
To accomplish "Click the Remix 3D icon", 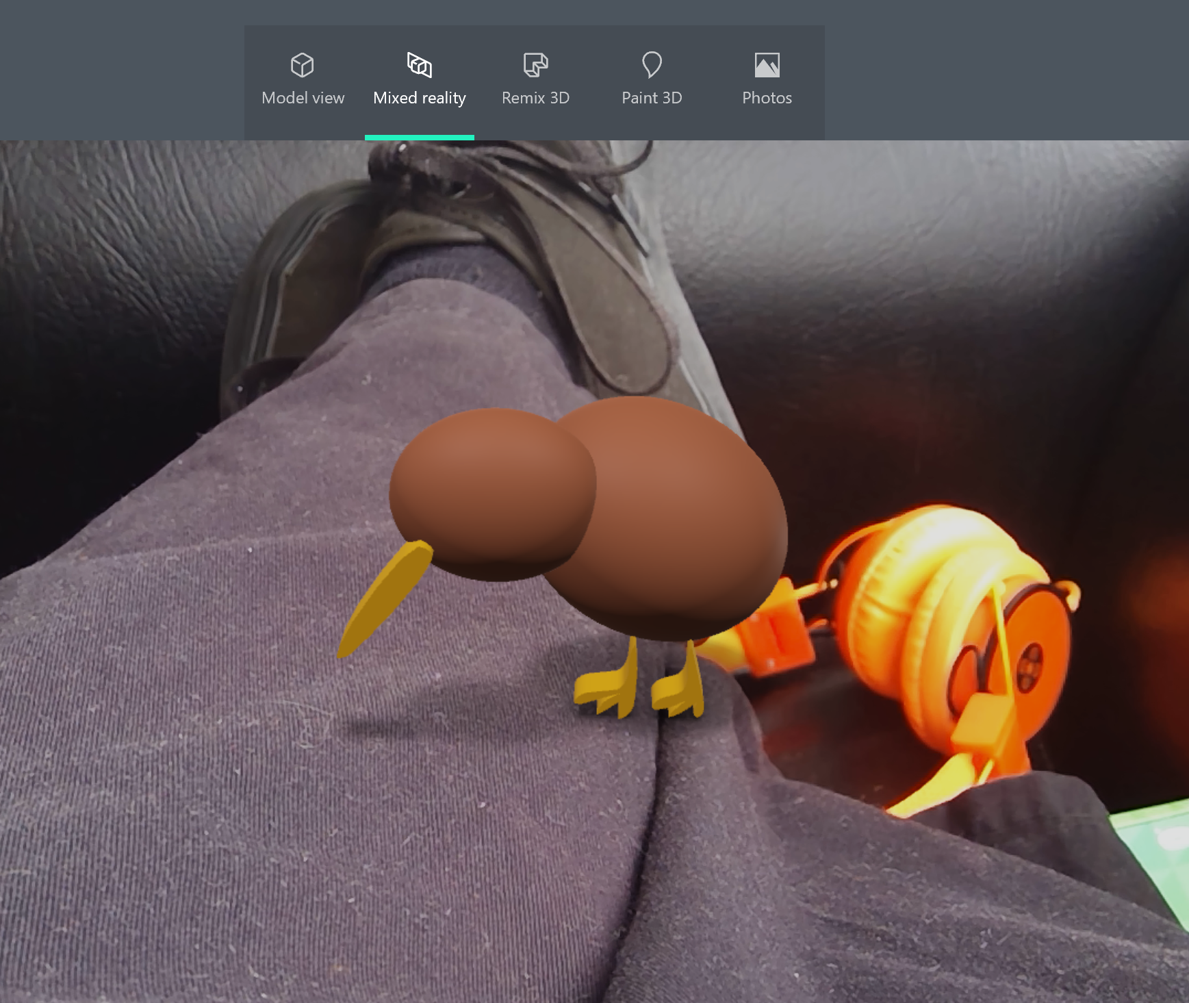I will coord(535,65).
